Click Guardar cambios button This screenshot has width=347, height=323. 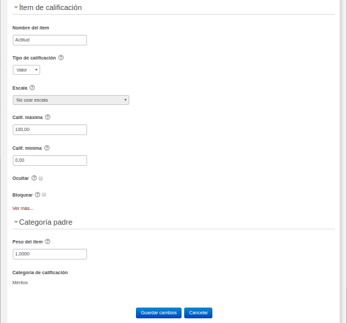pos(159,313)
